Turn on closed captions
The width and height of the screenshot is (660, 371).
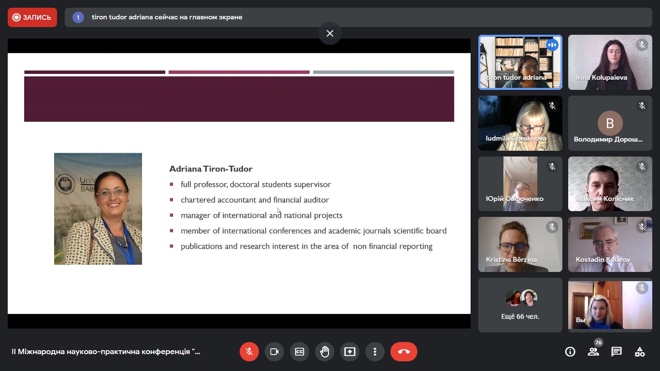[300, 352]
